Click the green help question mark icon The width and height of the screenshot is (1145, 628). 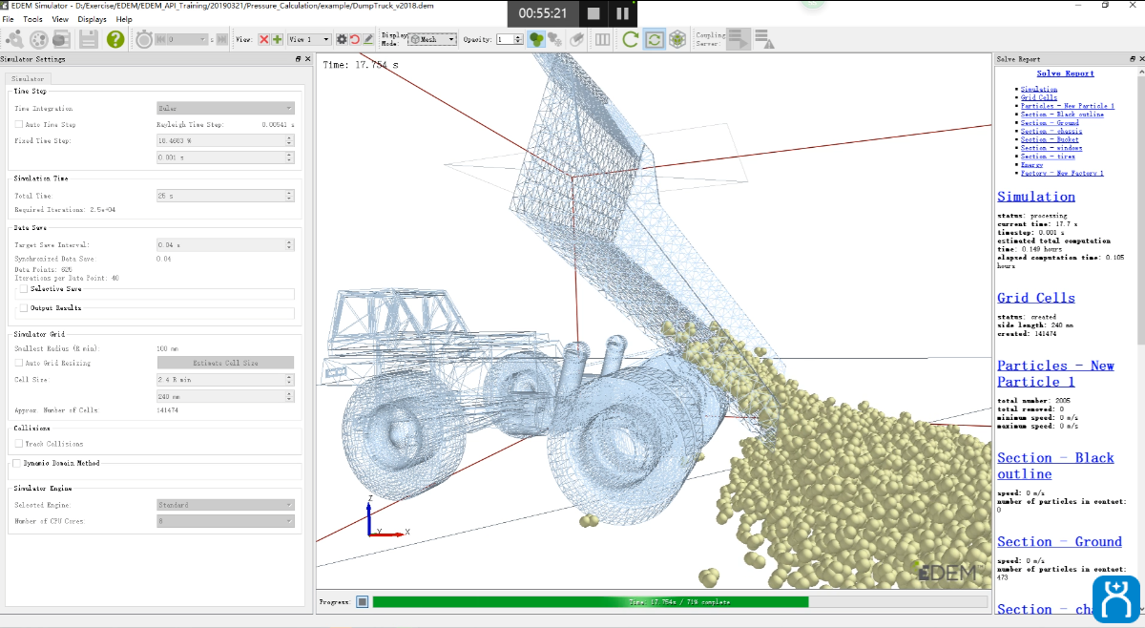115,39
